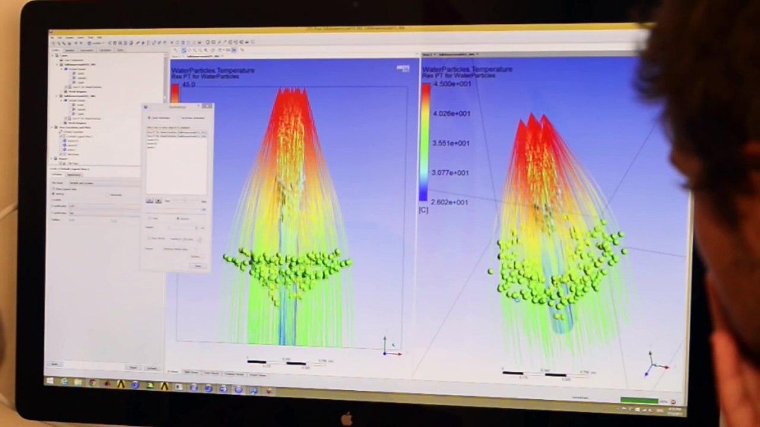Launch Internet Explorer from the taskbar

click(x=64, y=382)
